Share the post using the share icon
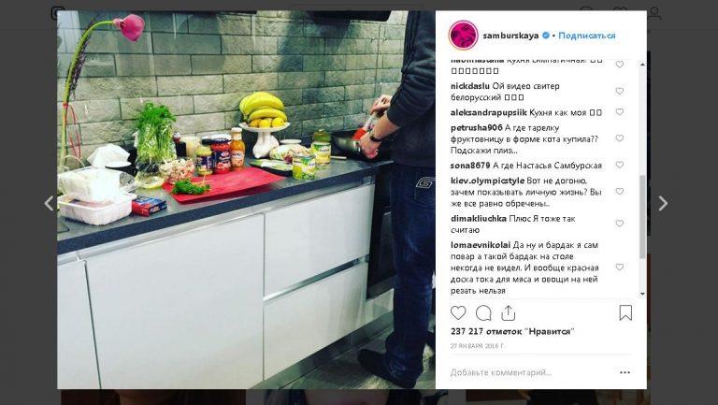 click(x=509, y=313)
